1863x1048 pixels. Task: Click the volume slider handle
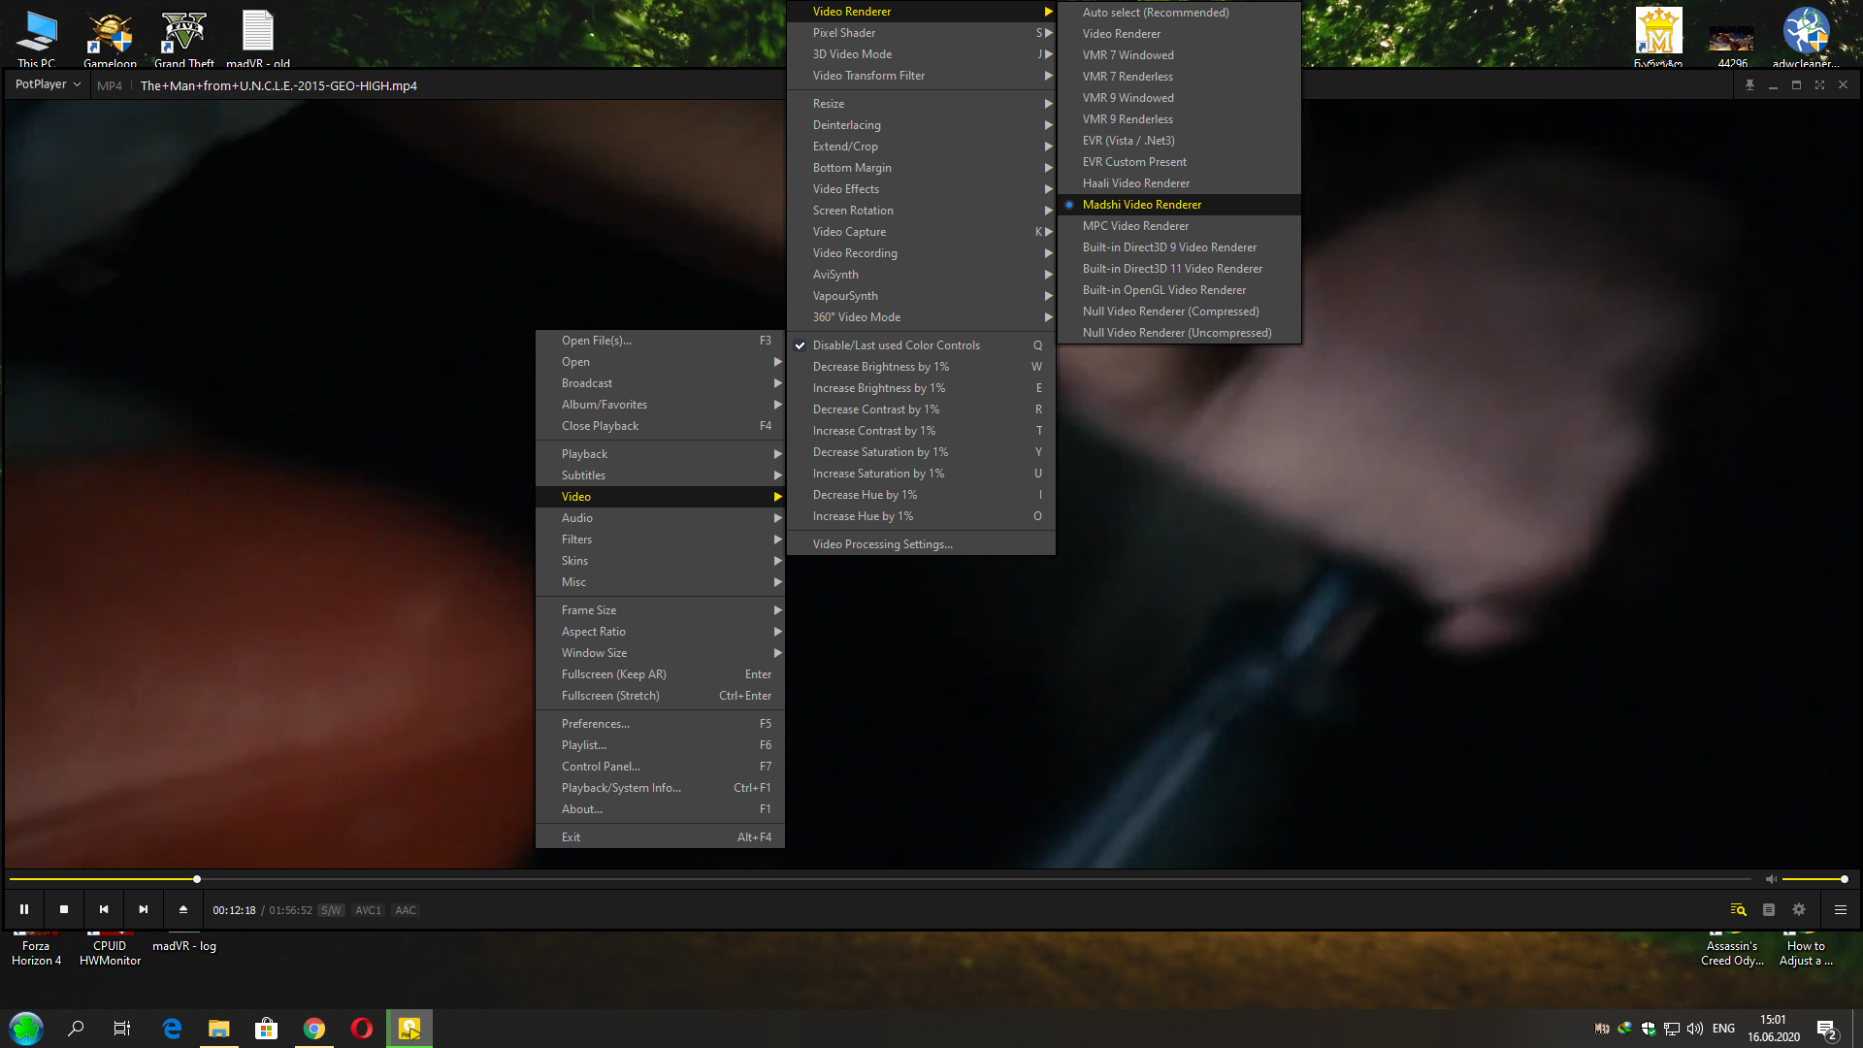tap(1844, 879)
